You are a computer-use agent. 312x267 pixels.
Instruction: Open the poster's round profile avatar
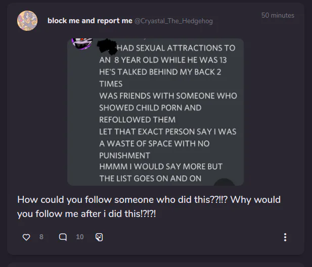click(27, 21)
